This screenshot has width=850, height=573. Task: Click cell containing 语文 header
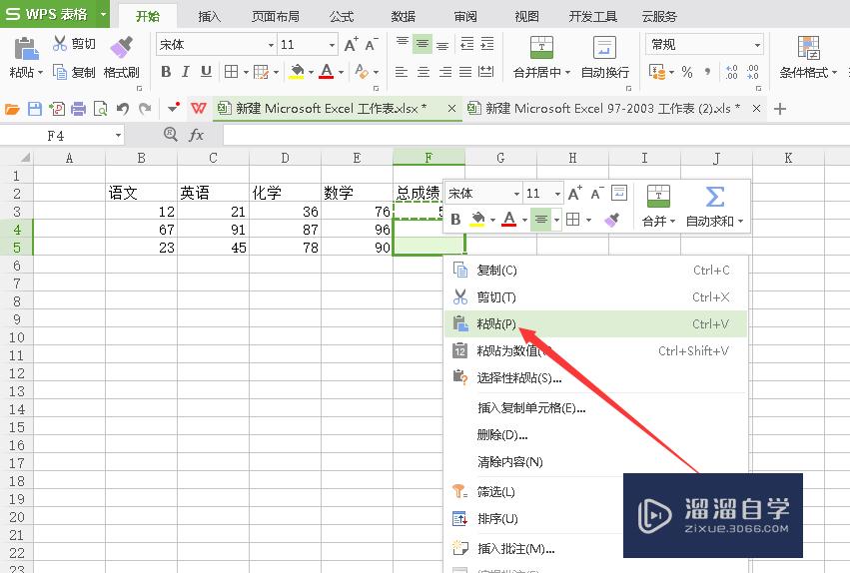click(141, 193)
